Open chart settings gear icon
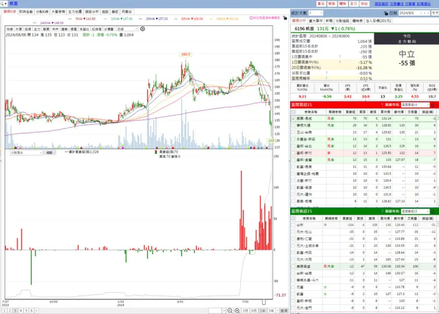 [x=142, y=29]
